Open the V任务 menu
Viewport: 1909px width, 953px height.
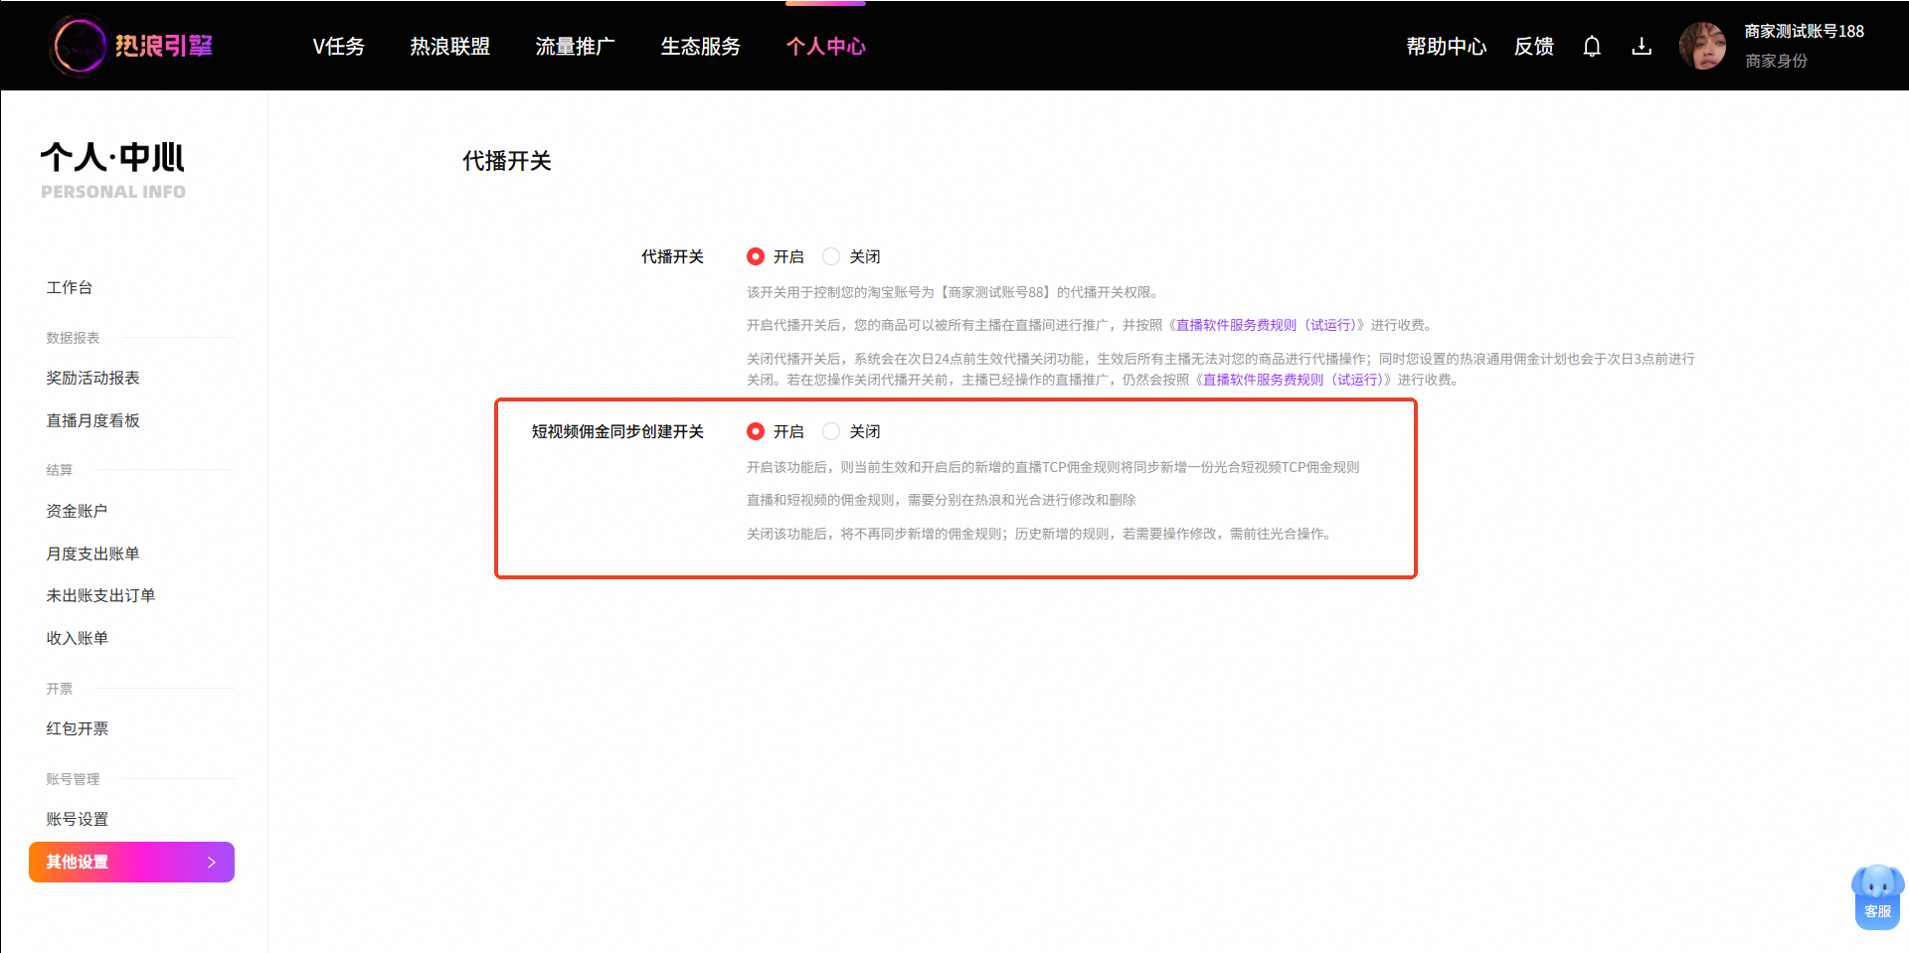click(x=338, y=46)
